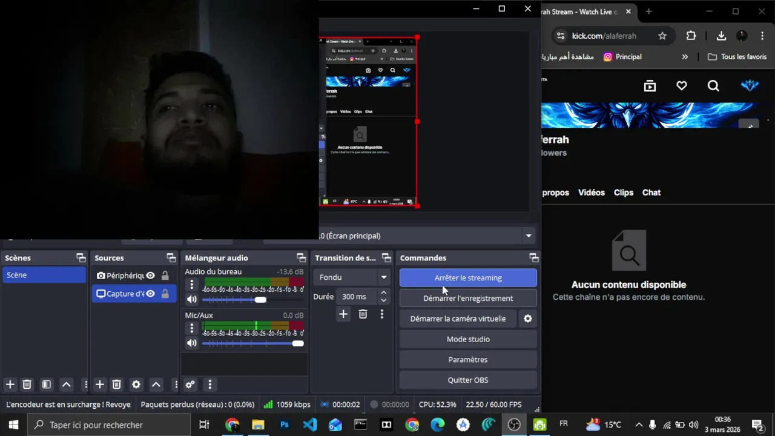This screenshot has height=436, width=775.
Task: Toggle lock on Capture d'écran source
Action: coord(165,294)
